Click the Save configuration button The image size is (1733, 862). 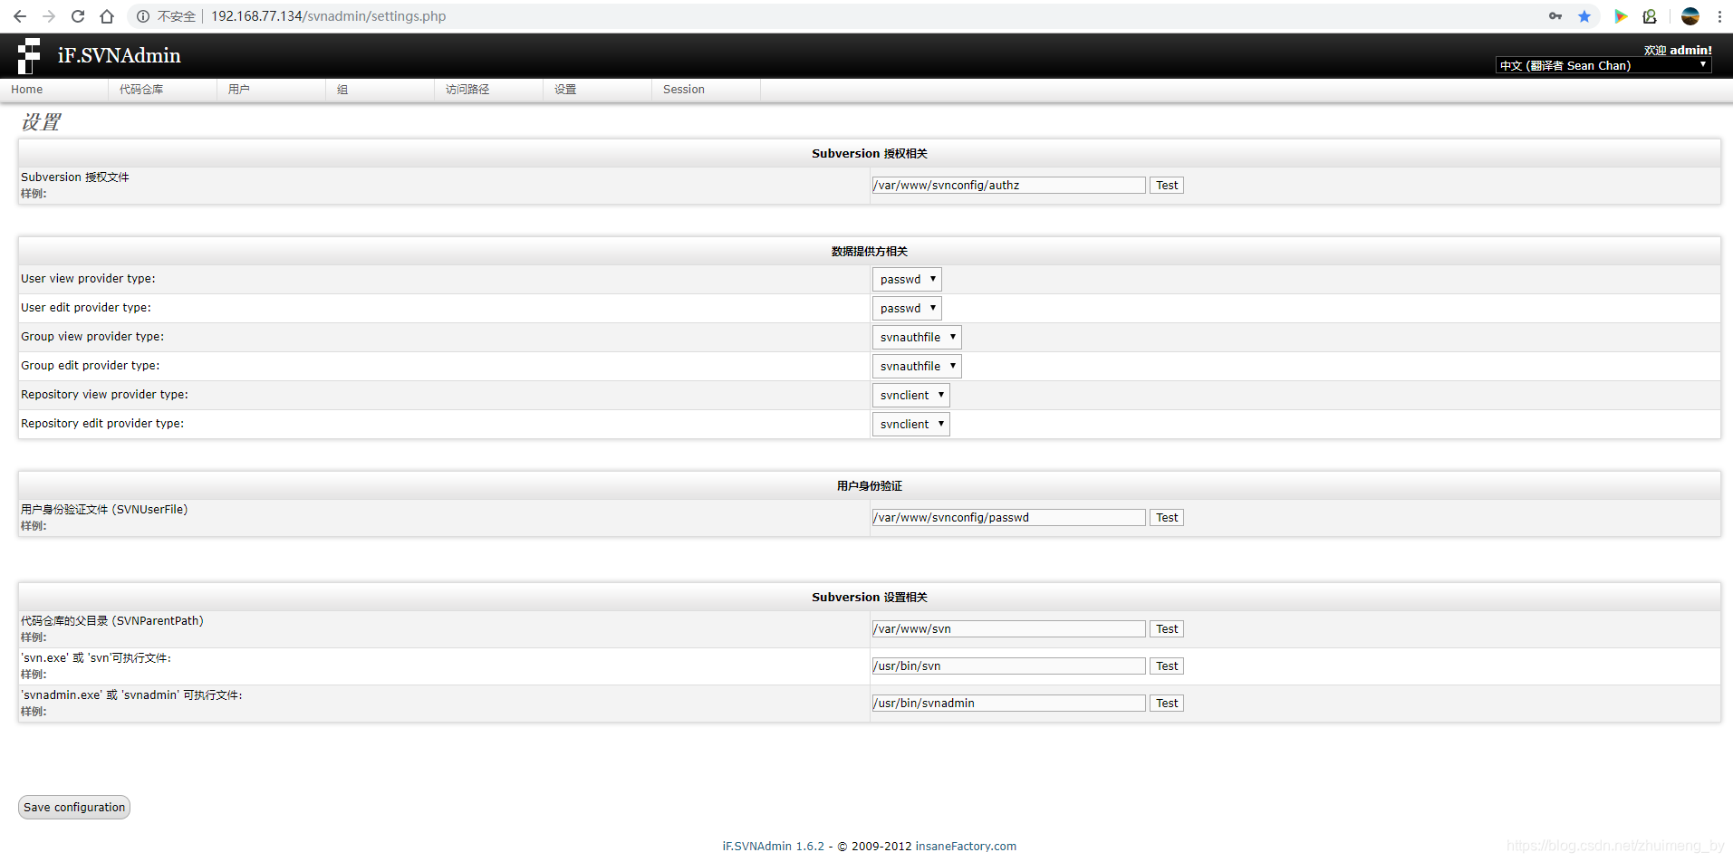point(73,807)
